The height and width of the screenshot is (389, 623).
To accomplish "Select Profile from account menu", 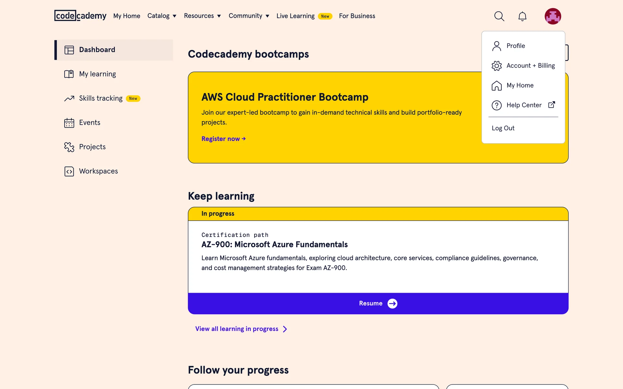I will point(515,46).
